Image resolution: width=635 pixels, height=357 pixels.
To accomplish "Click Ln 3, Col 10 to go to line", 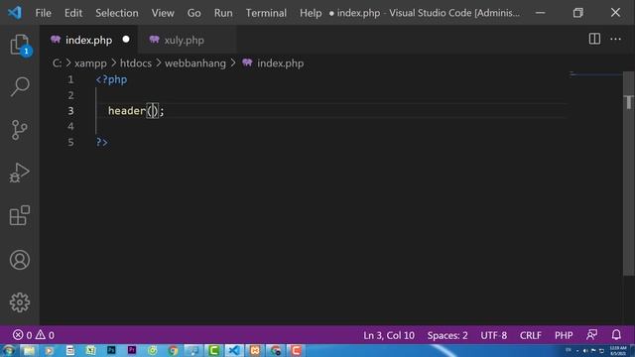I will tap(389, 335).
